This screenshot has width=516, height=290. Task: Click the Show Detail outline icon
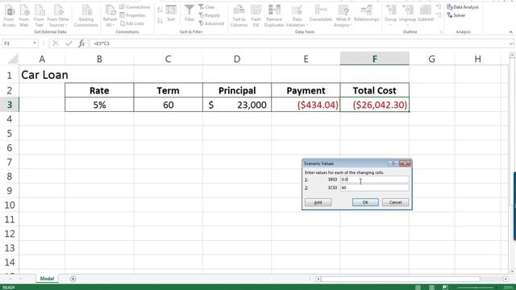click(x=439, y=7)
